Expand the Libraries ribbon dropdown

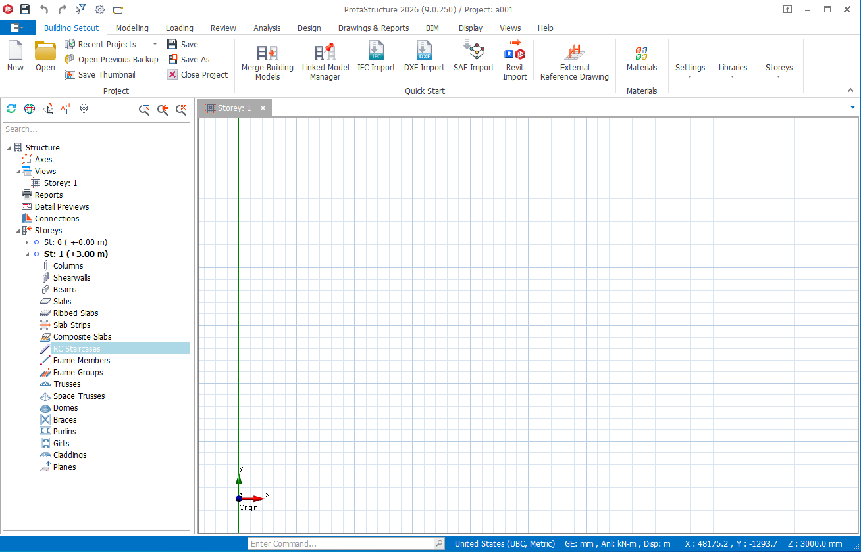tap(733, 71)
